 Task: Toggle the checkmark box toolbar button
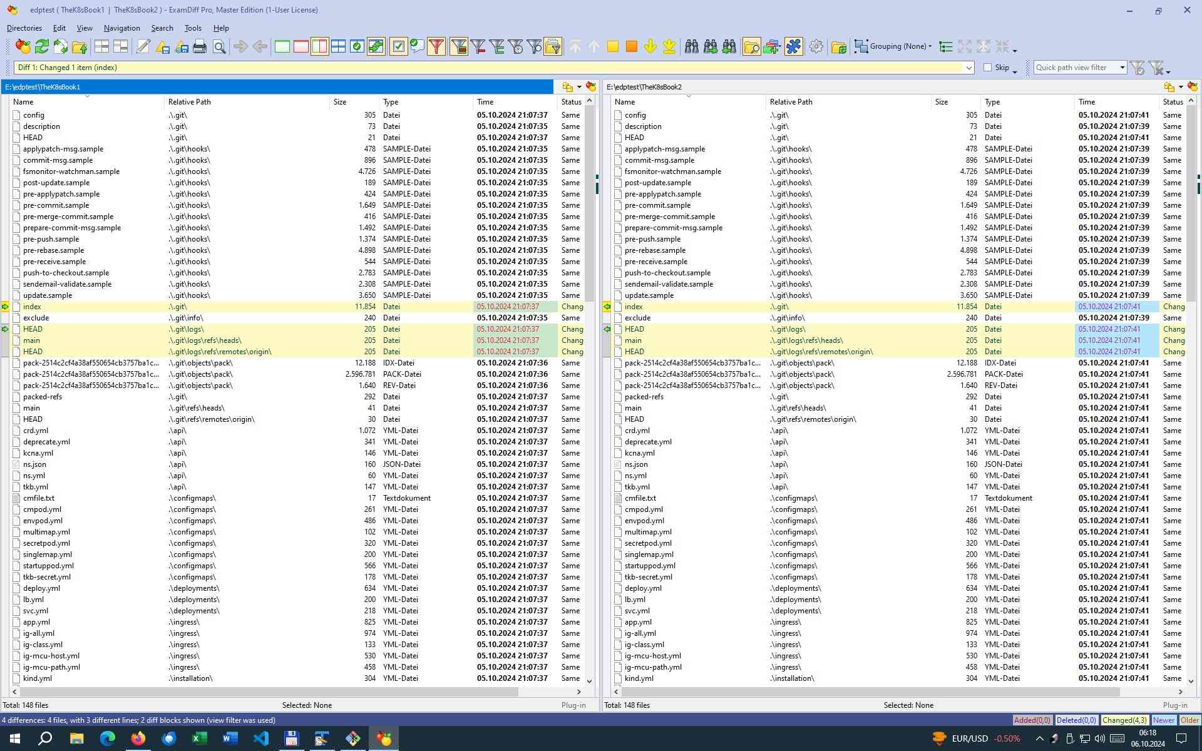pyautogui.click(x=398, y=46)
